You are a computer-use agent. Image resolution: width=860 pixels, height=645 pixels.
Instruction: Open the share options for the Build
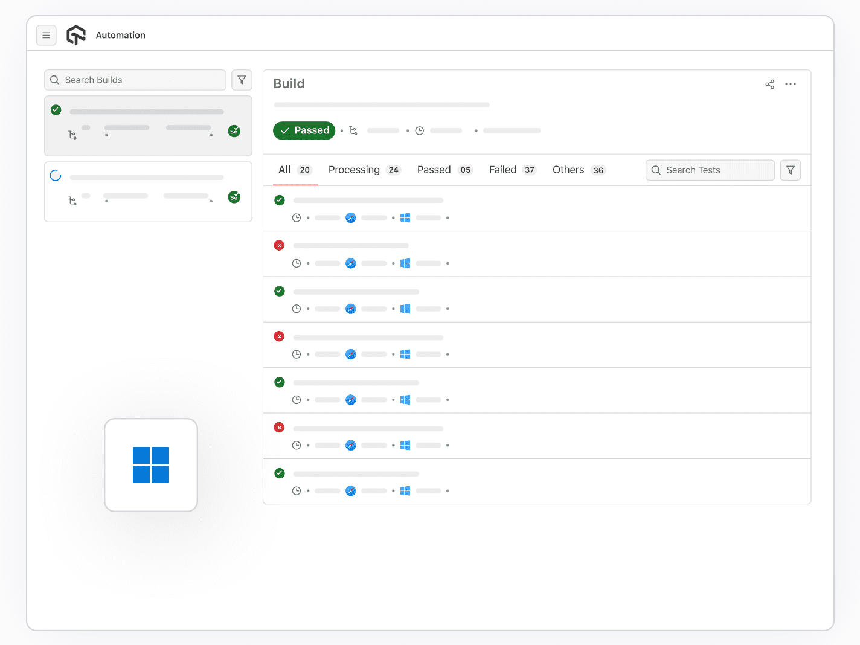click(769, 84)
